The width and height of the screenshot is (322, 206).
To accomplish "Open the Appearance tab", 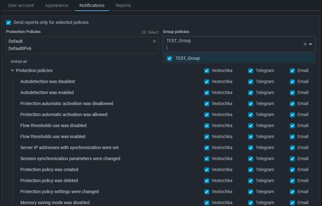I will pyautogui.click(x=57, y=5).
